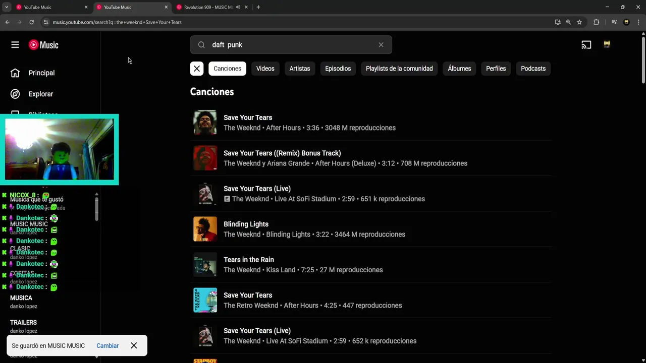The image size is (646, 363).
Task: Open The Retro Weeknd artist link
Action: point(251,306)
